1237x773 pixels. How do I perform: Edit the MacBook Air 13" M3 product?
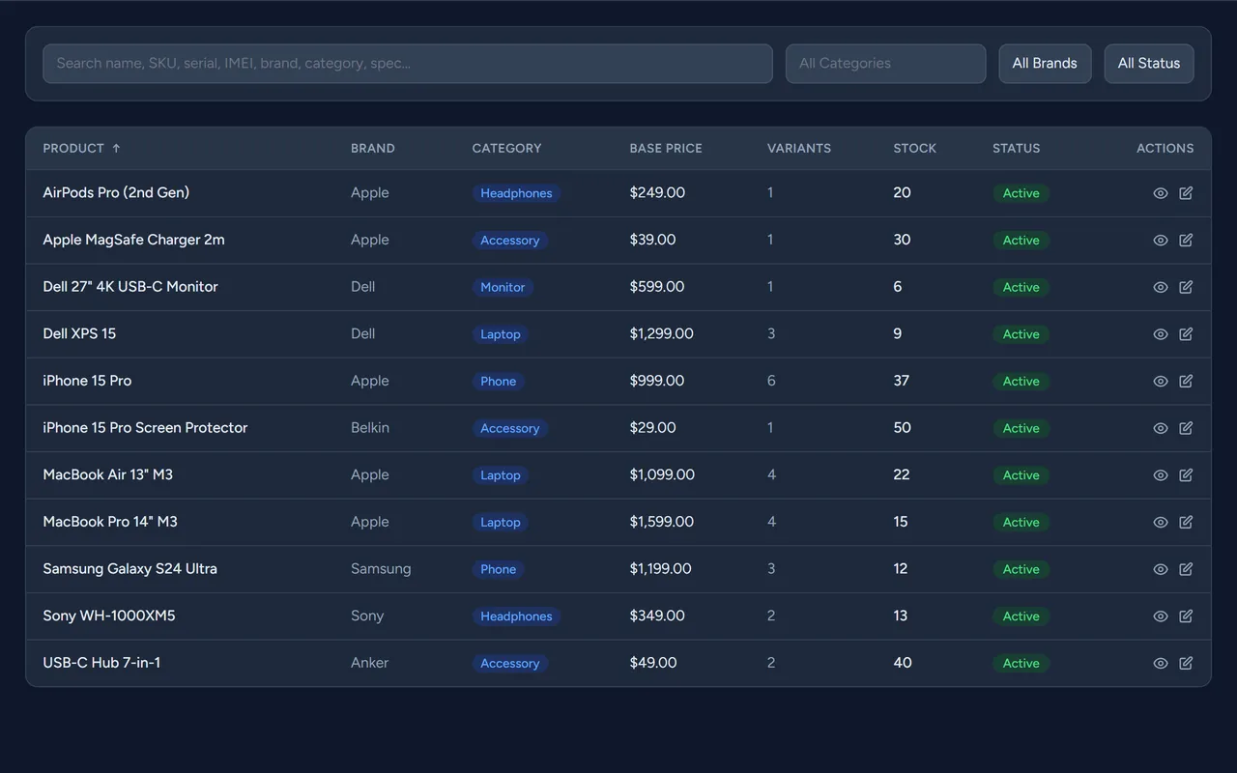pos(1186,475)
